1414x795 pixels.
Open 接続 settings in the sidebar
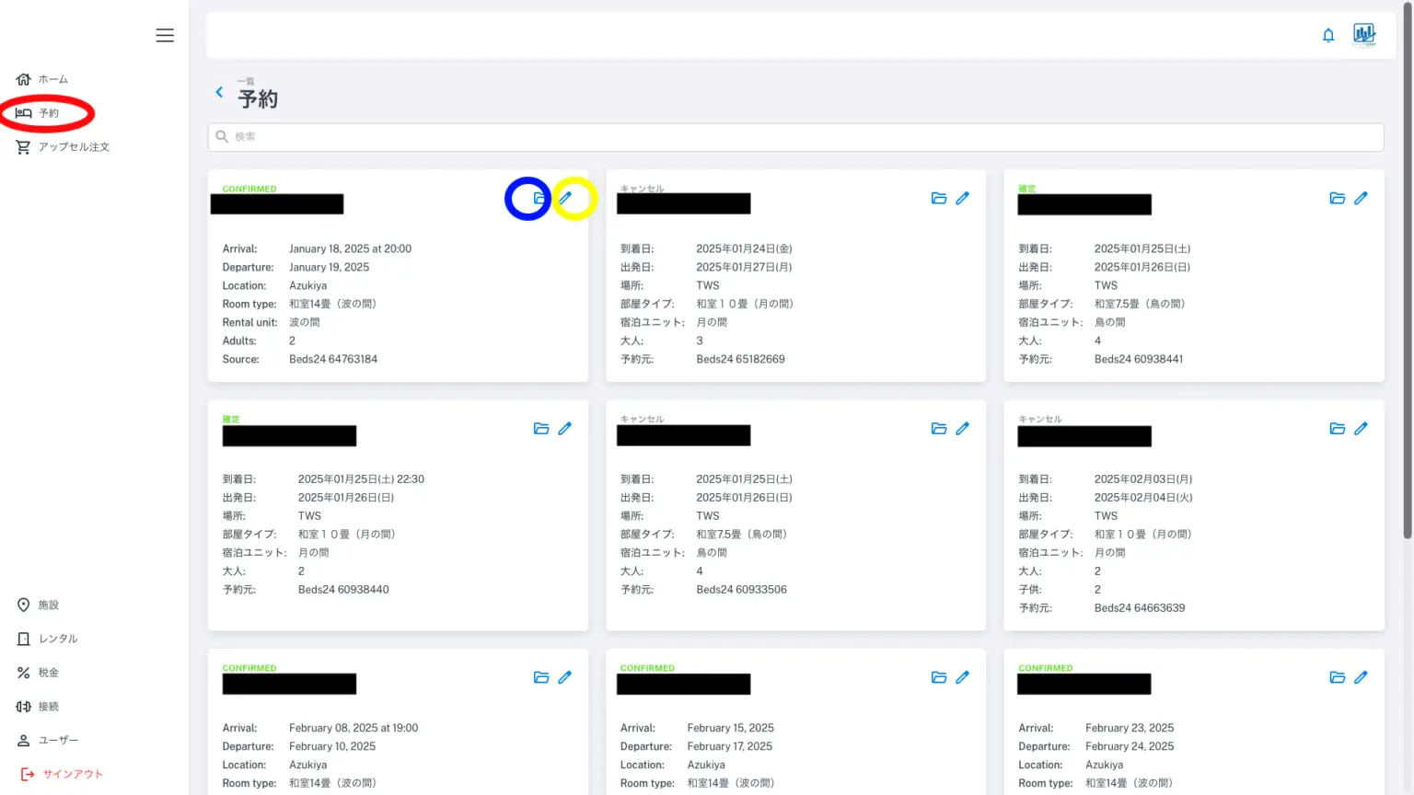pyautogui.click(x=48, y=707)
